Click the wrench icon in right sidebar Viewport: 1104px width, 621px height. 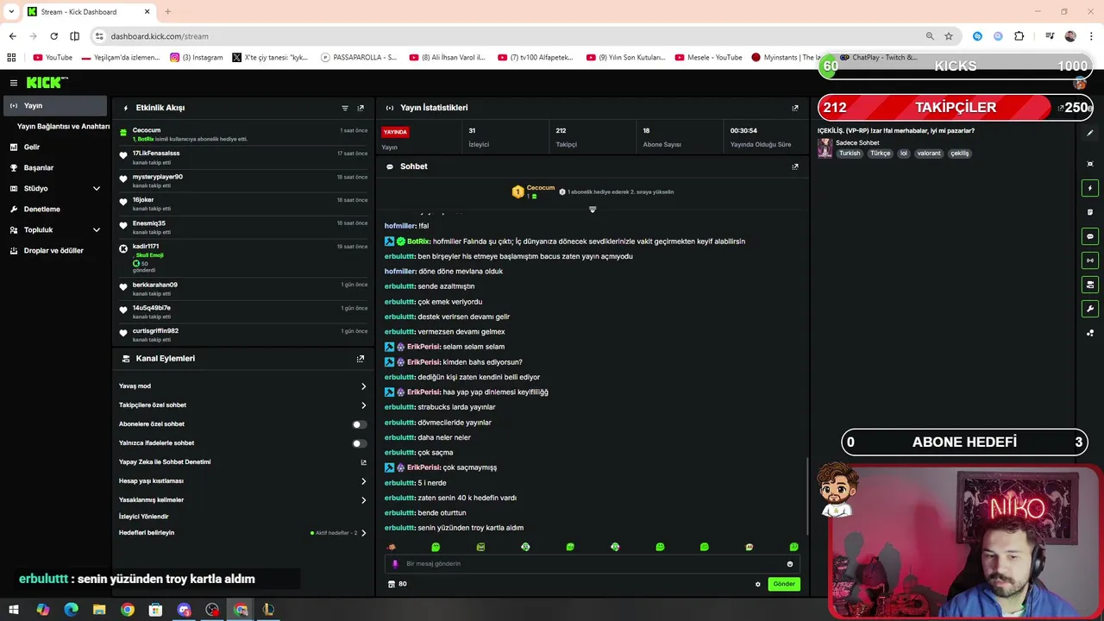[x=1090, y=309]
